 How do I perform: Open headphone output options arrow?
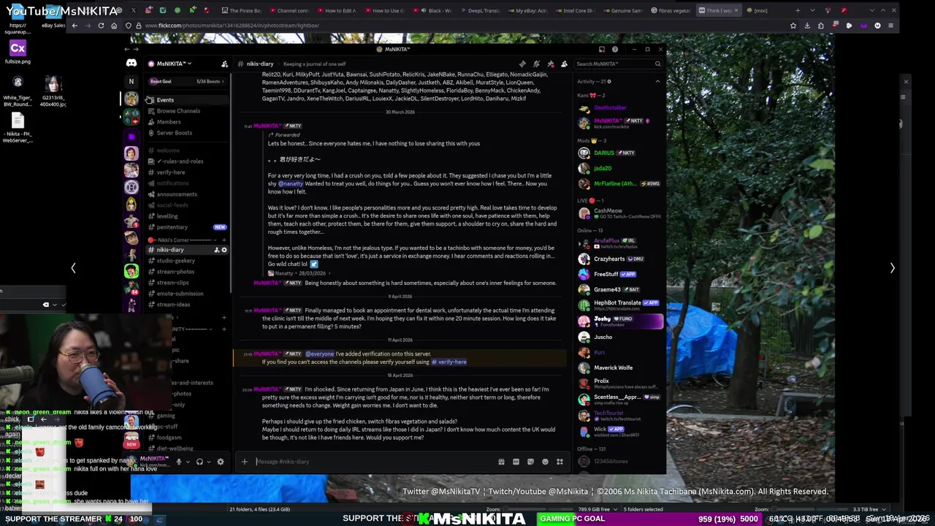[209, 462]
